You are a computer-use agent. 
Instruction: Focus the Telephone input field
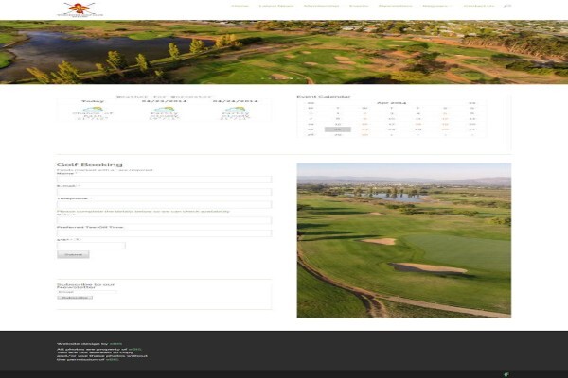(164, 205)
